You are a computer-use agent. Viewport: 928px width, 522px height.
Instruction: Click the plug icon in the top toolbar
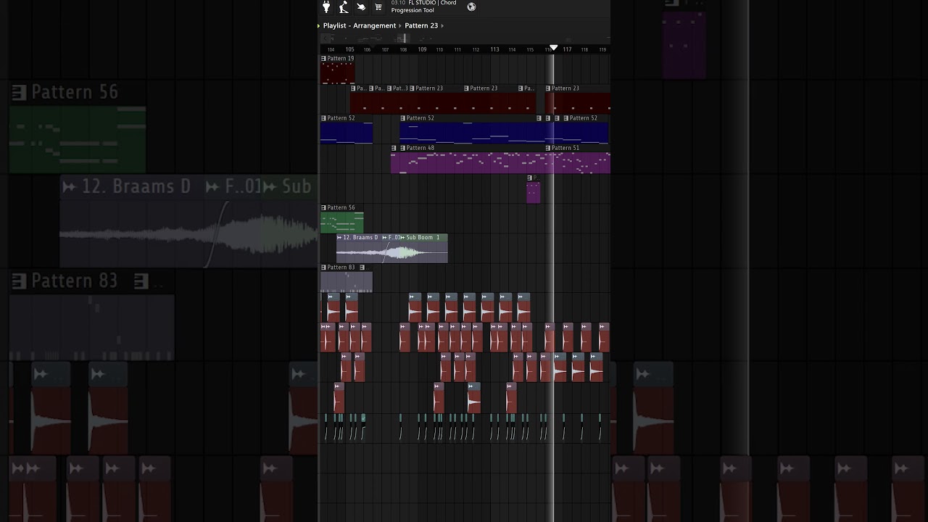[x=326, y=7]
